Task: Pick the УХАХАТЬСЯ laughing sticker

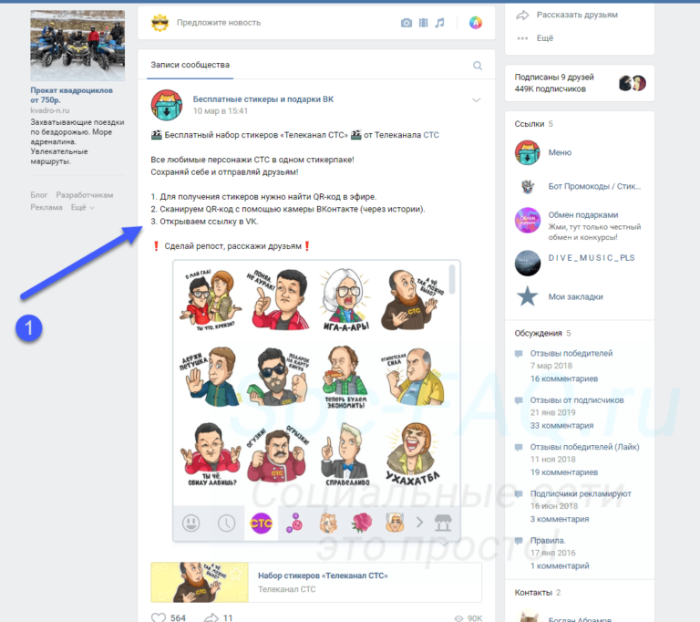Action: tap(413, 453)
